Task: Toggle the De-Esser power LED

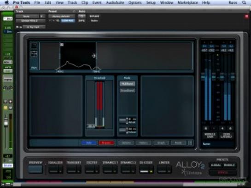Action: click(x=151, y=171)
